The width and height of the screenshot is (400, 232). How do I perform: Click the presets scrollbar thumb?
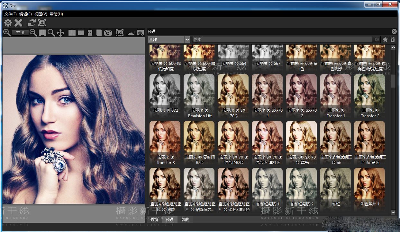click(x=393, y=81)
